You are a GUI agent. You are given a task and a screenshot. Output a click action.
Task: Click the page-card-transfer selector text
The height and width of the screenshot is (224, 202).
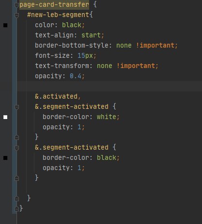[x=54, y=5]
